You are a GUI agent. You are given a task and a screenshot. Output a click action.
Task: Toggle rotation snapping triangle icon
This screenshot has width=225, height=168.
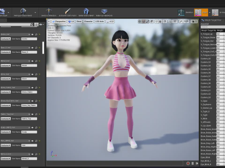click(170, 21)
